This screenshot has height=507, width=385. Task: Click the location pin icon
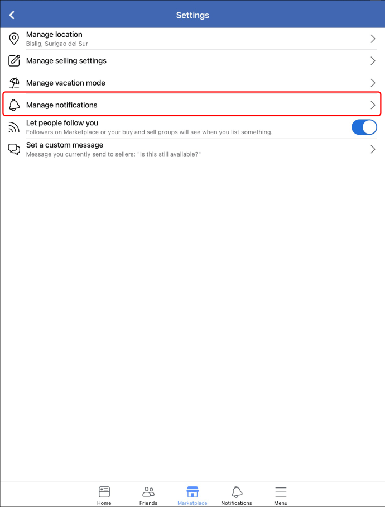[x=13, y=39]
